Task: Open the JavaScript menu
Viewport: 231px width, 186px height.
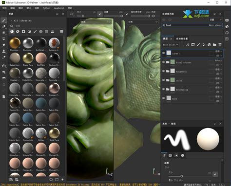Action: pyautogui.click(x=59, y=8)
